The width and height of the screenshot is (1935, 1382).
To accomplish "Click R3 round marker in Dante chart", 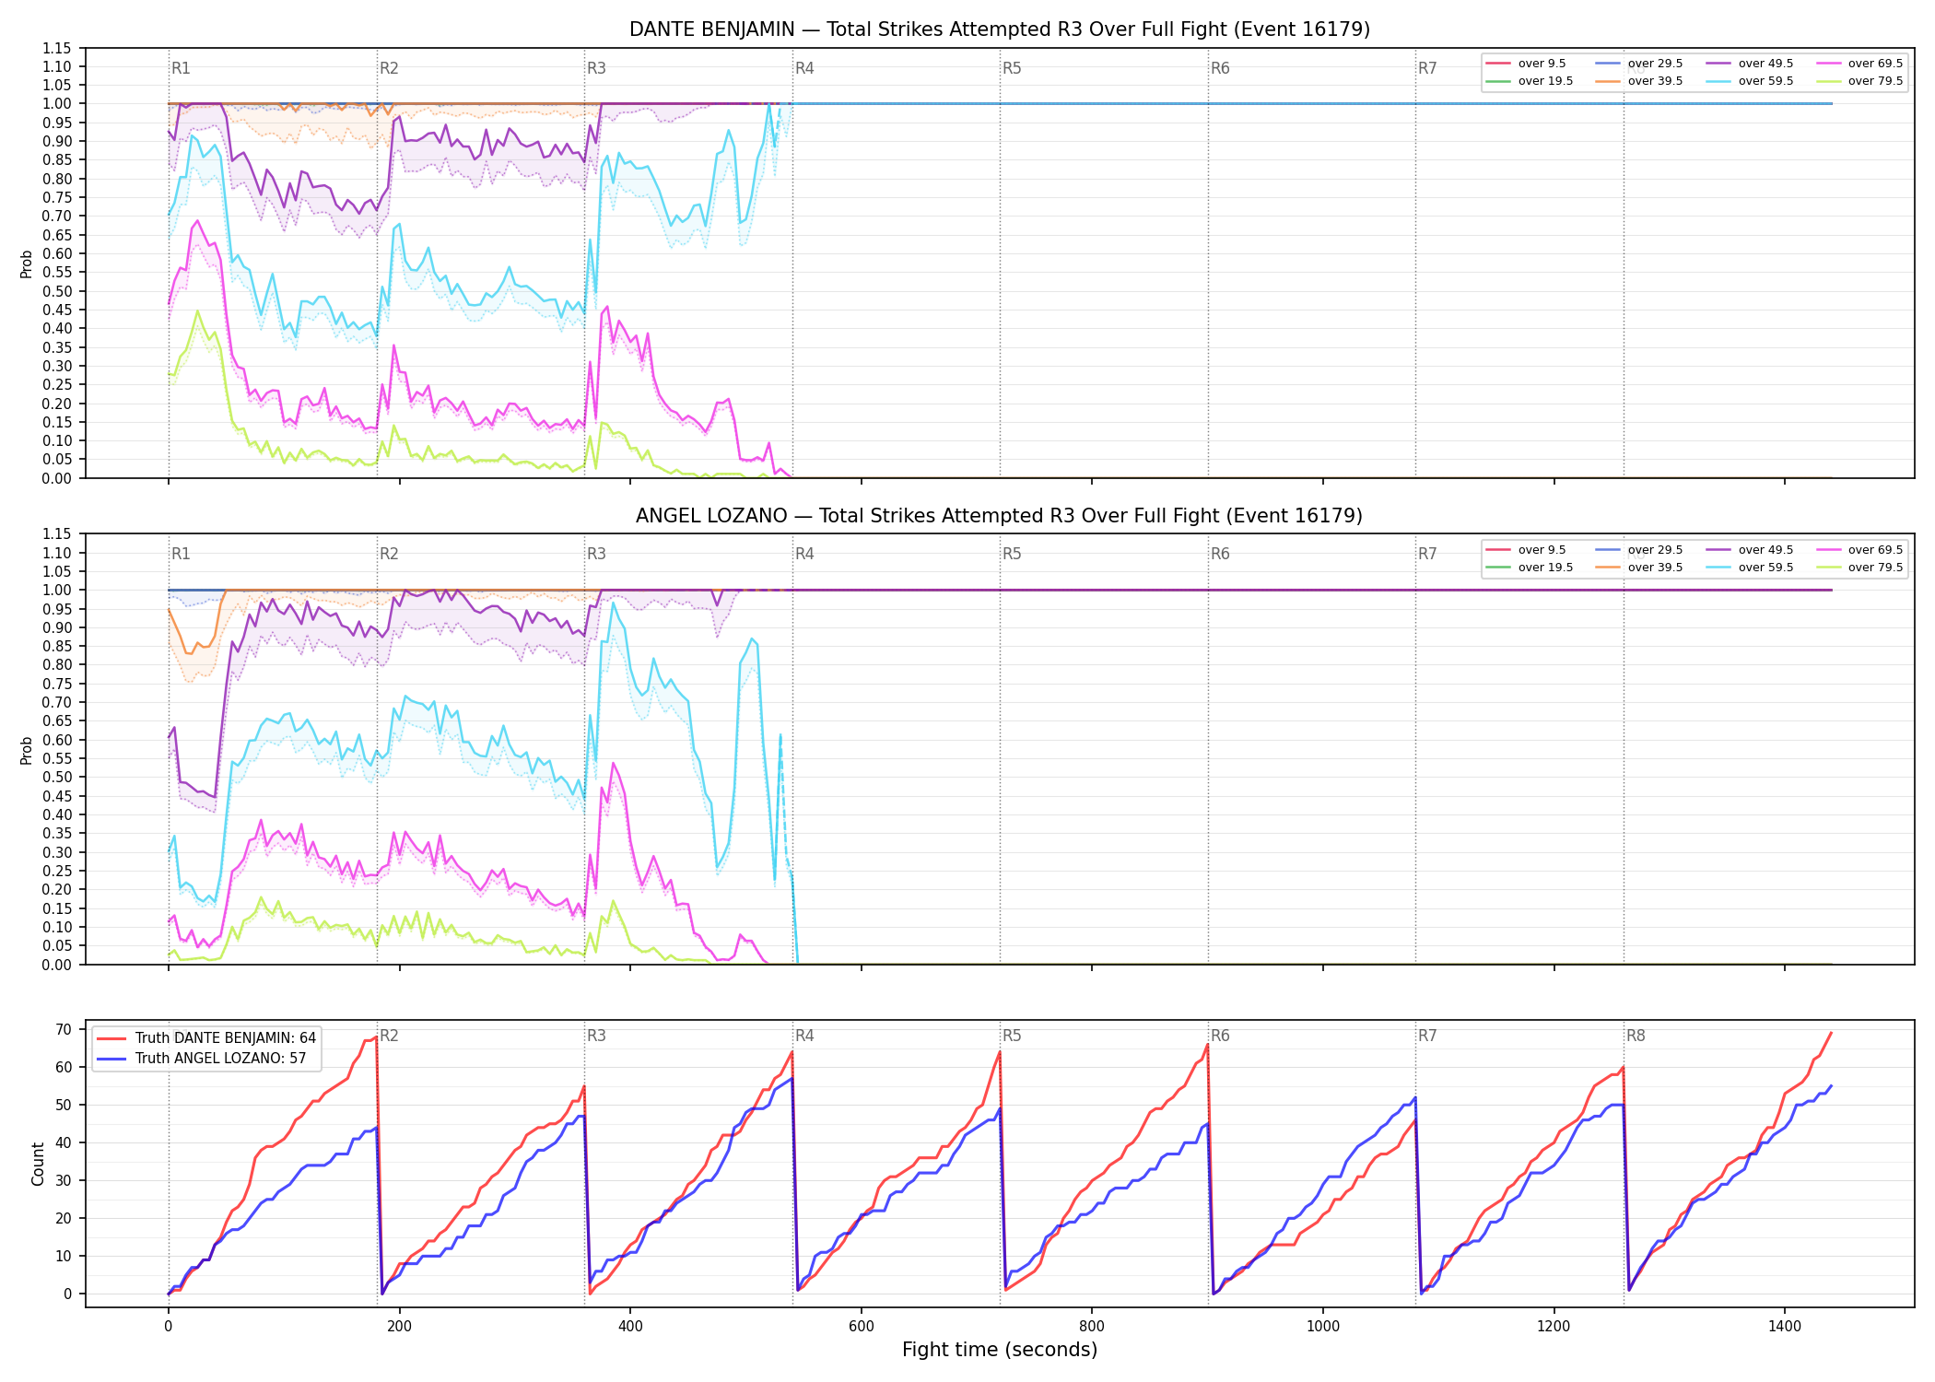I will 596,68.
